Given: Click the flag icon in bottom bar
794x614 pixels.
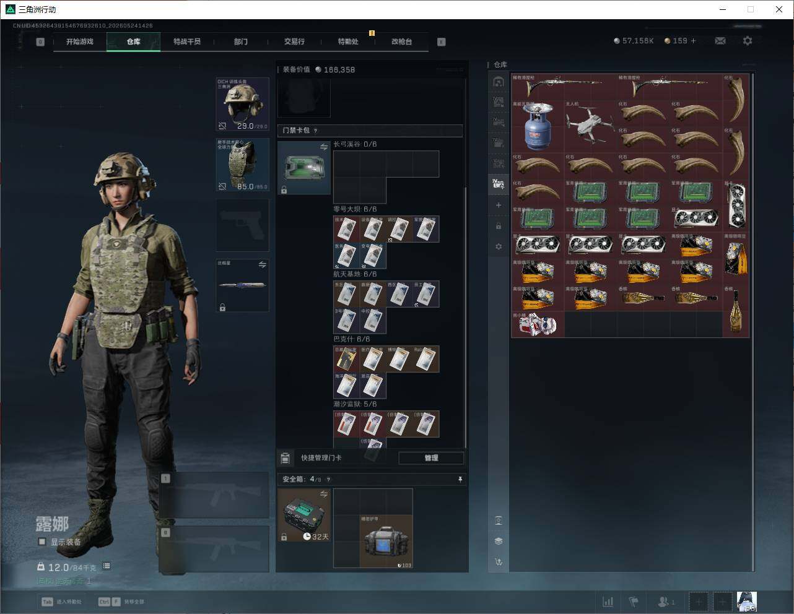Looking at the screenshot, I should click(x=634, y=602).
